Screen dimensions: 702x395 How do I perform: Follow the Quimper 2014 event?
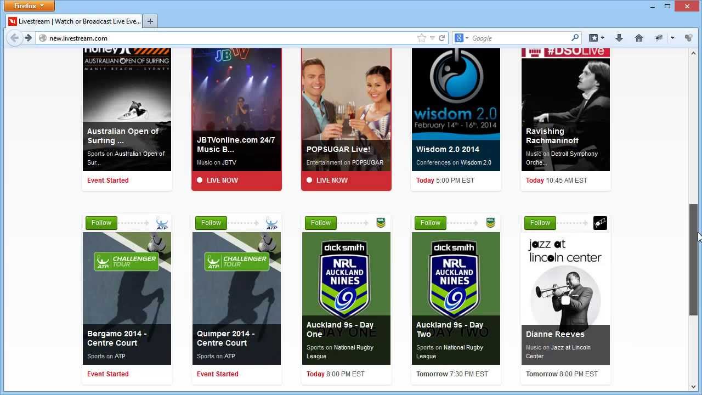coord(211,223)
